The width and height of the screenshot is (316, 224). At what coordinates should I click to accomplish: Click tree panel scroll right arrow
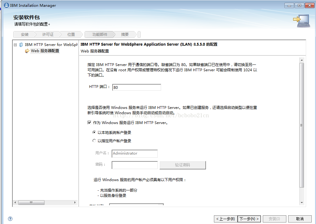(x=75, y=202)
